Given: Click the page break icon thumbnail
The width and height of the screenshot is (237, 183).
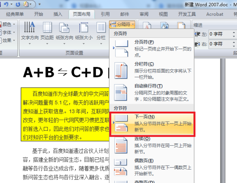Looking at the screenshot, I should coord(121,48).
